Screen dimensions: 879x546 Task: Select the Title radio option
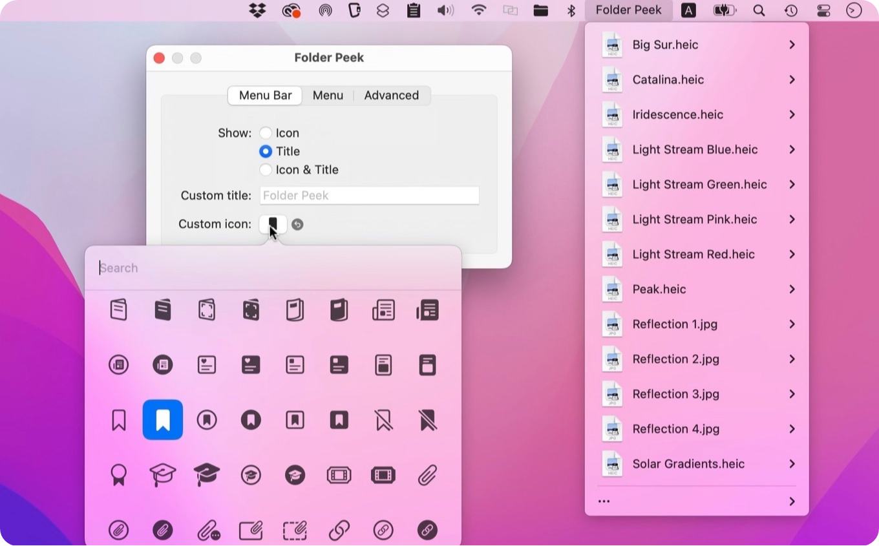tap(266, 151)
